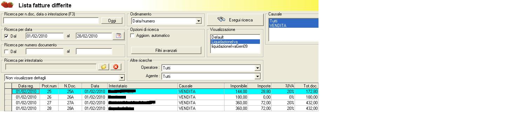Select invoice row with Prot.num 27
Image resolution: width=530 pixels, height=133 pixels.
point(162,102)
